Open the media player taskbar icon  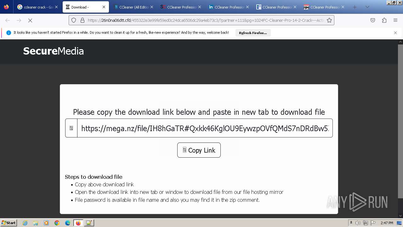pos(46,223)
